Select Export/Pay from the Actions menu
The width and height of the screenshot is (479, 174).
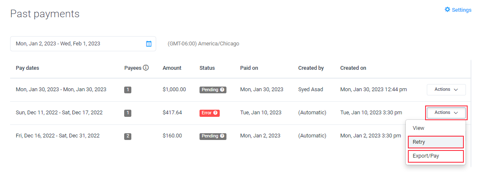click(435, 156)
